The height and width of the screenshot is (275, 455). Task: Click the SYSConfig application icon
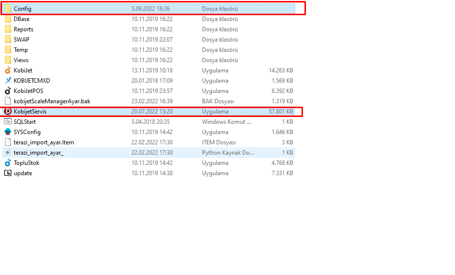(8, 132)
